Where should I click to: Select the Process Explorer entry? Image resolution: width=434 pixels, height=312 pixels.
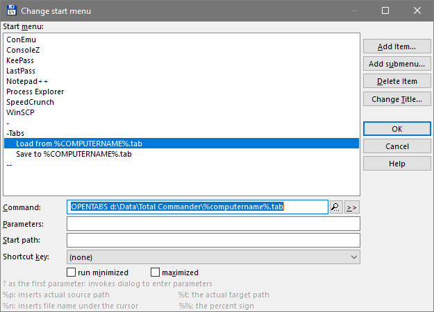coord(35,92)
